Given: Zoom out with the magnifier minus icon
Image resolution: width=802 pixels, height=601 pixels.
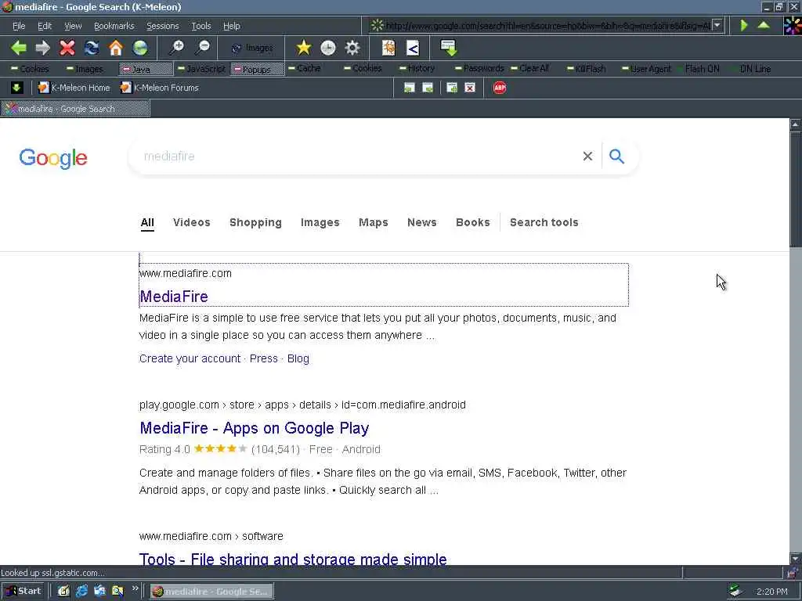Looking at the screenshot, I should pyautogui.click(x=203, y=48).
